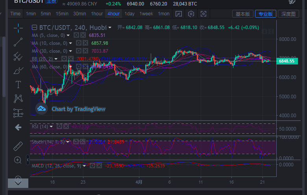Click the 8000.00 price axis label

287,39
